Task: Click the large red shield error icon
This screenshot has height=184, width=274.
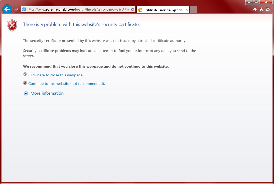Action: click(12, 25)
